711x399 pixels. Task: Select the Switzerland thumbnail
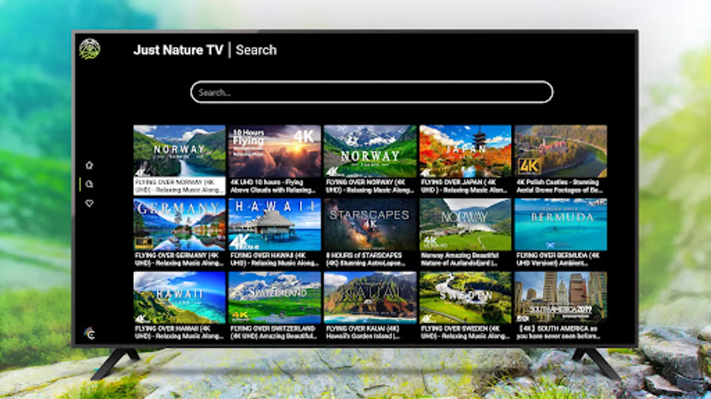click(x=275, y=297)
